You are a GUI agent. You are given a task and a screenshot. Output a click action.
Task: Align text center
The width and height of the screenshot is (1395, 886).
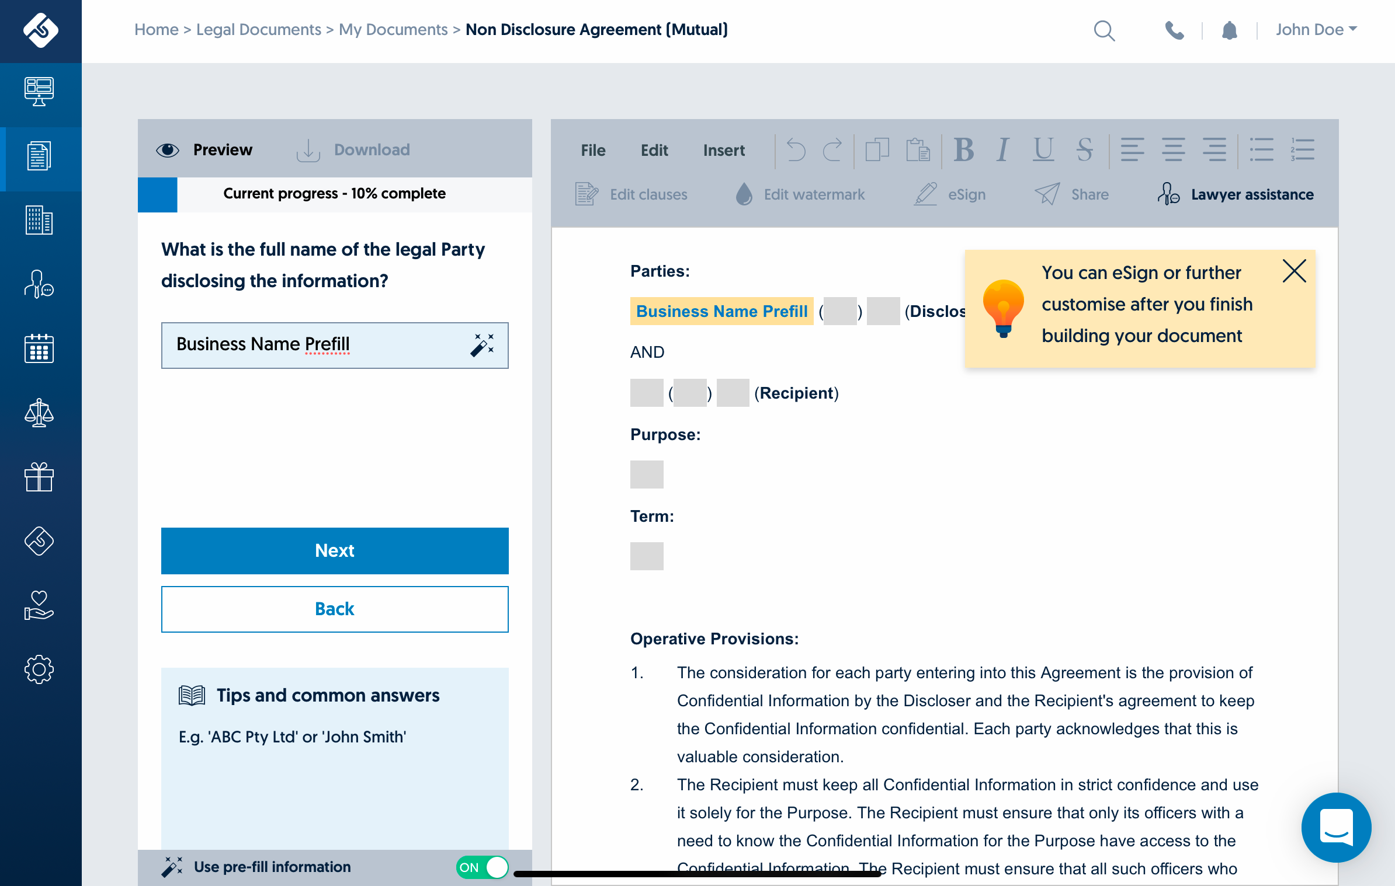[x=1173, y=150]
